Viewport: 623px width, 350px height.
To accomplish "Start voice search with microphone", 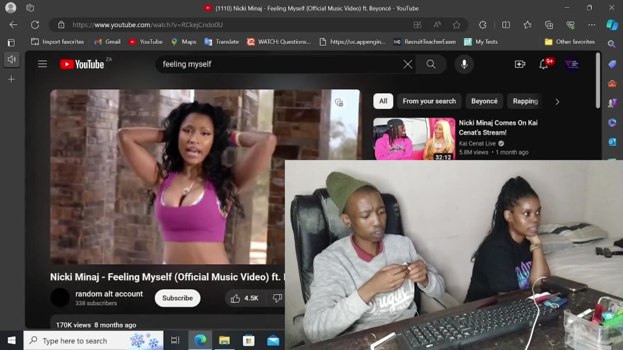I will coord(464,64).
